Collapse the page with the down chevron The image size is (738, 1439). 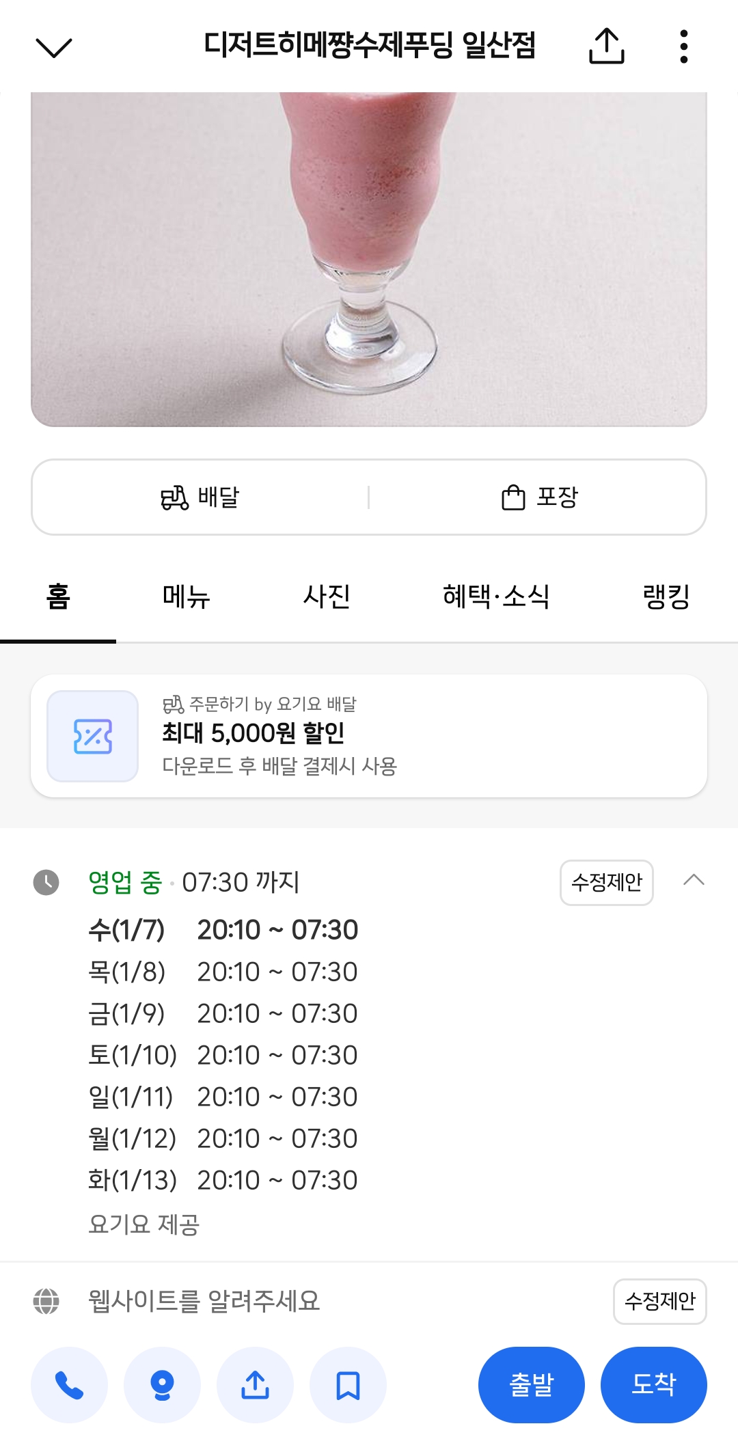point(53,47)
